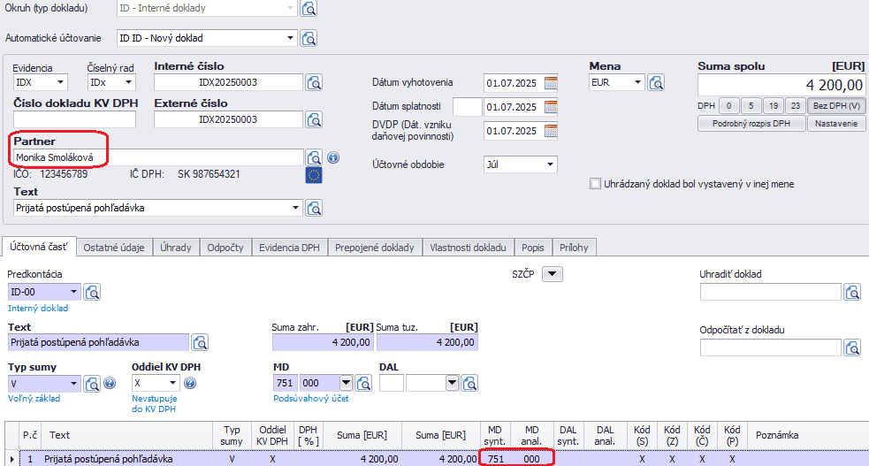Open the Prepojené doklady tab

coord(375,248)
